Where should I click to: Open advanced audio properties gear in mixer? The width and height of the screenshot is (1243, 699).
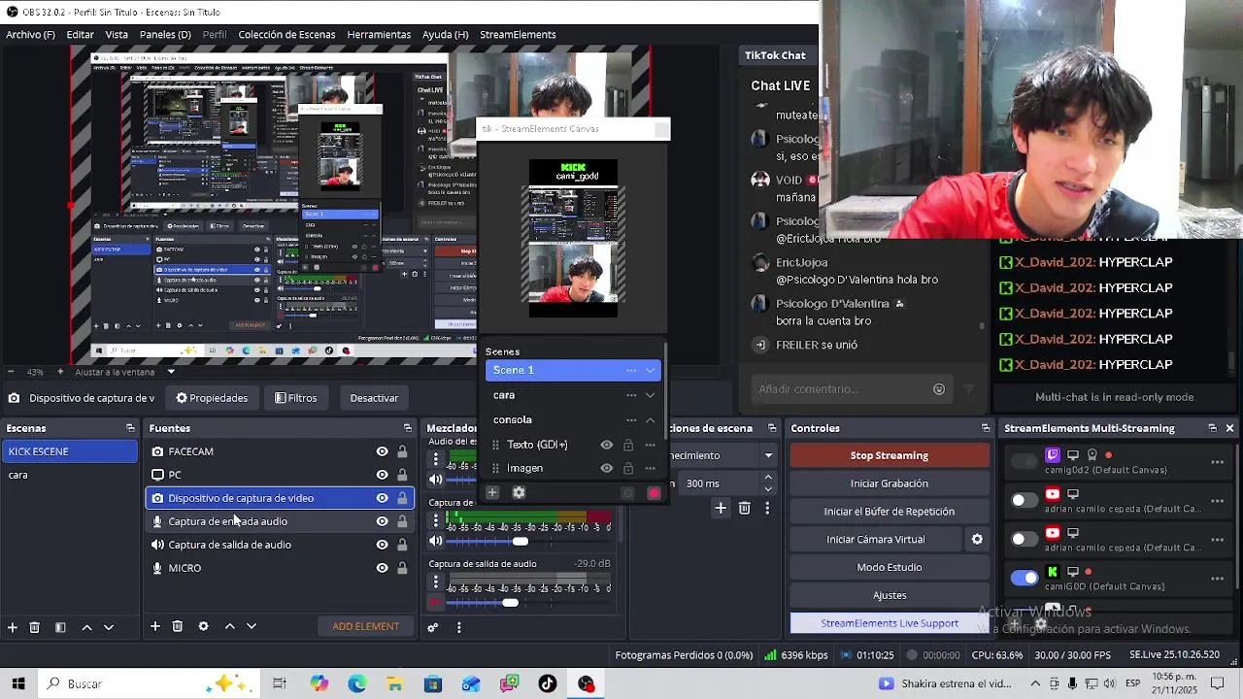click(x=433, y=627)
